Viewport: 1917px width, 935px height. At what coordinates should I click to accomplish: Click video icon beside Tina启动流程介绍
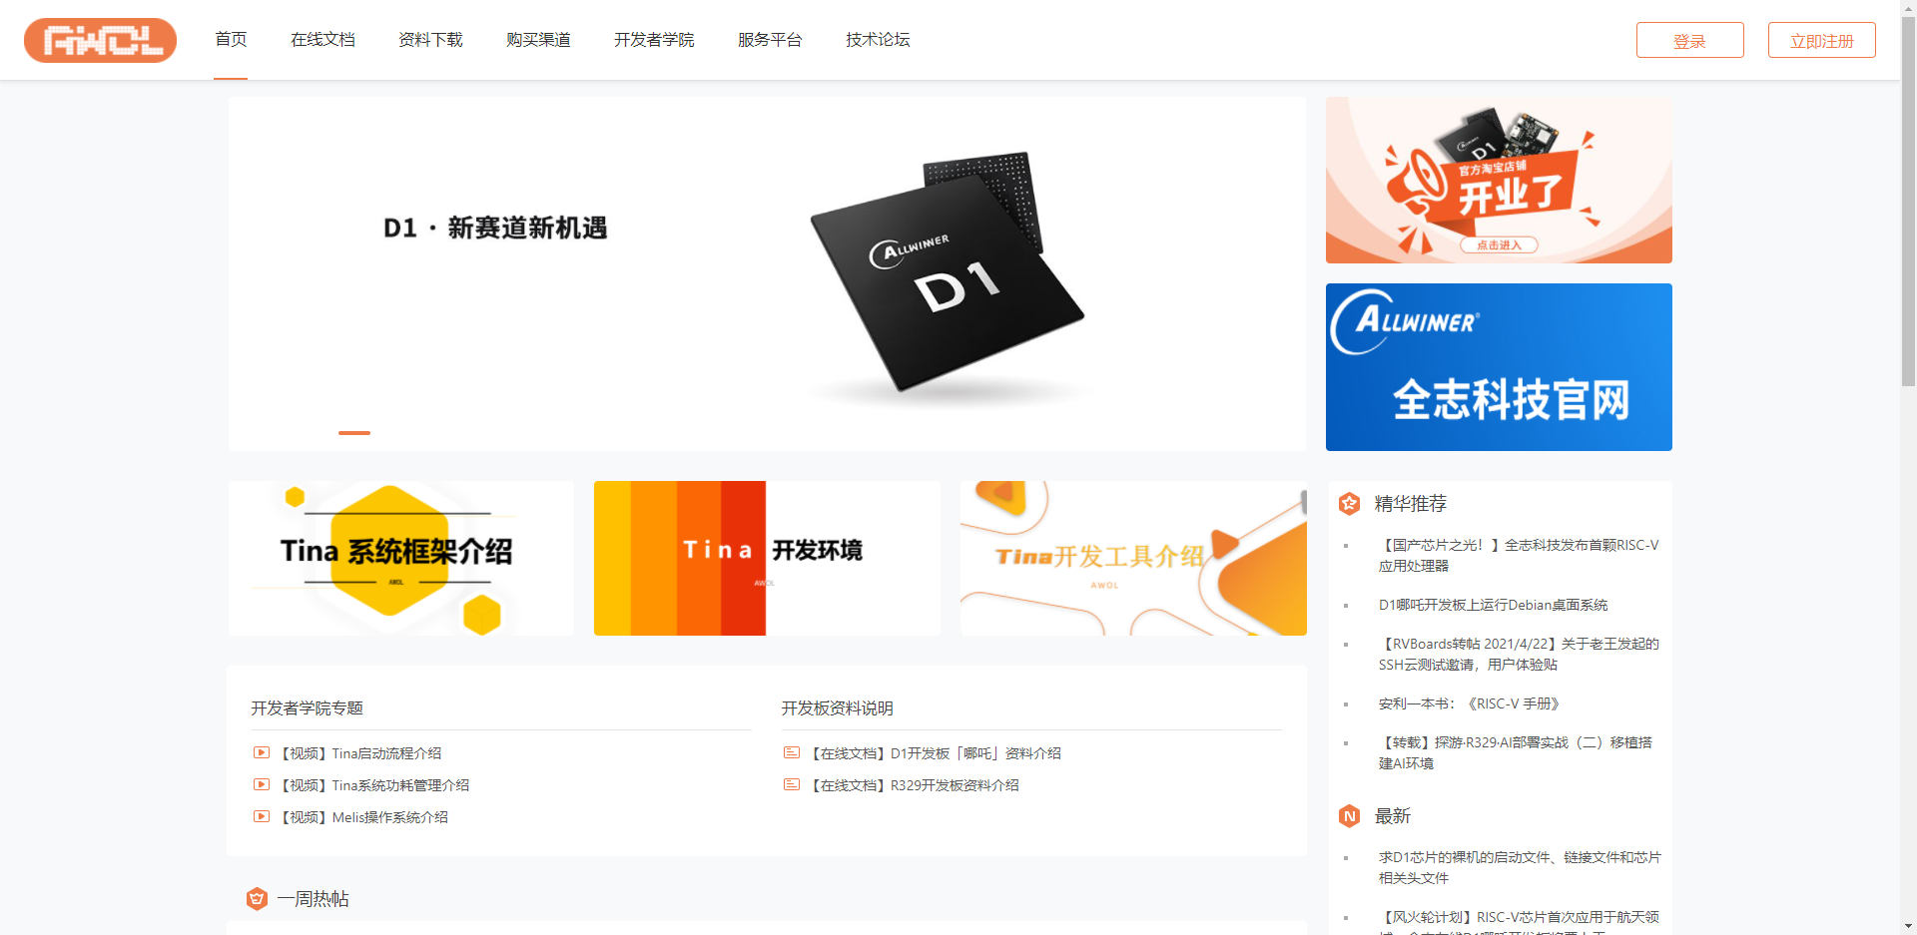[262, 752]
